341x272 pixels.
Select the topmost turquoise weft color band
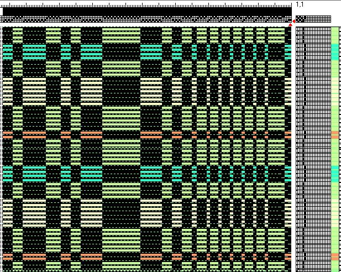[x=335, y=52]
